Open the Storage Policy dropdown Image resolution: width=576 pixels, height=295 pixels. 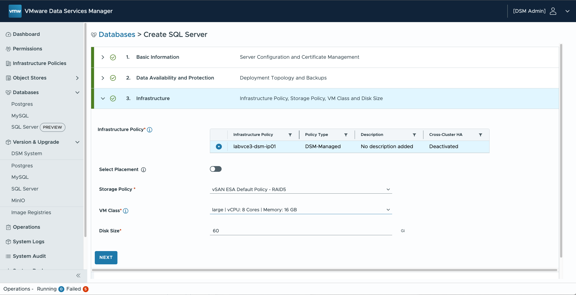(x=301, y=189)
